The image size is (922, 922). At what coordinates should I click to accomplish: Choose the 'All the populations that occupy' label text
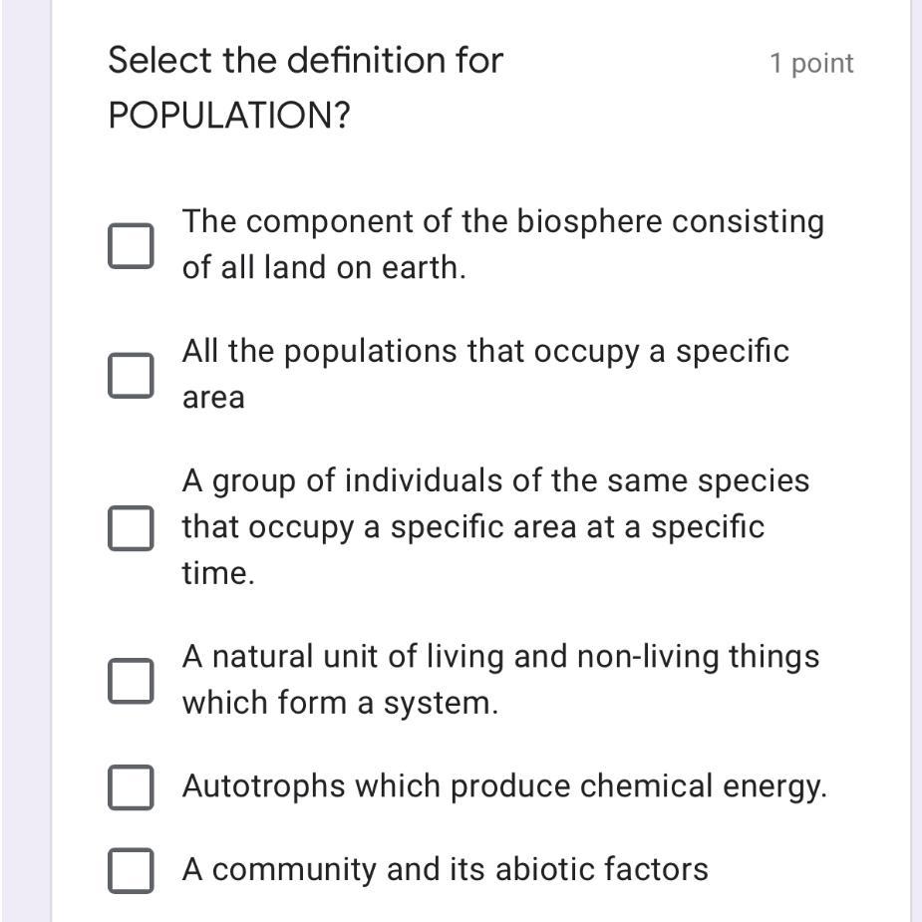point(484,352)
